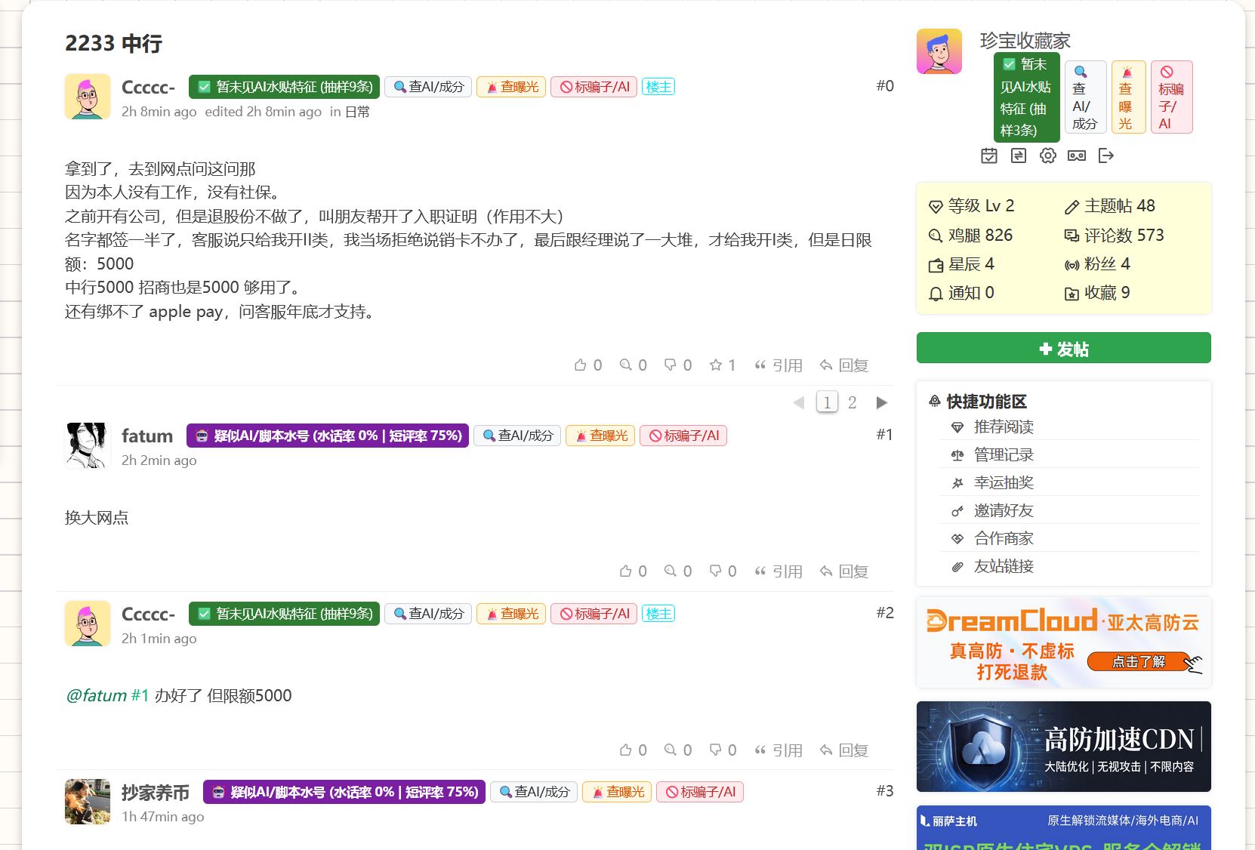Open @fatum #1 mention link
Image resolution: width=1255 pixels, height=850 pixels.
tap(107, 695)
